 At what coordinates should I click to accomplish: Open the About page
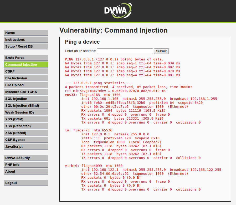point(26,171)
